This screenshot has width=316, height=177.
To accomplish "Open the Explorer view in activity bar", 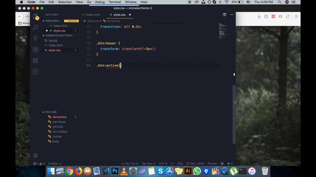I will coord(36,17).
